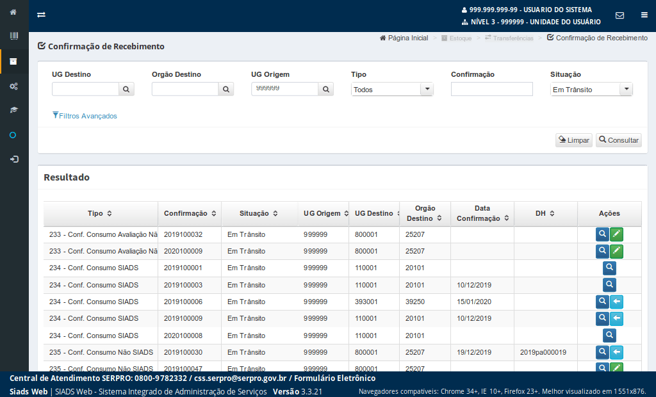Image resolution: width=656 pixels, height=397 pixels.
Task: Open the Tipo dropdown showing Todos
Action: coord(392,89)
